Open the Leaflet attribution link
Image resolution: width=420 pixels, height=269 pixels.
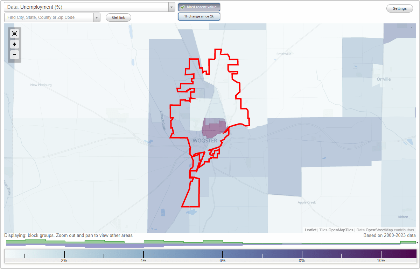tap(310, 230)
